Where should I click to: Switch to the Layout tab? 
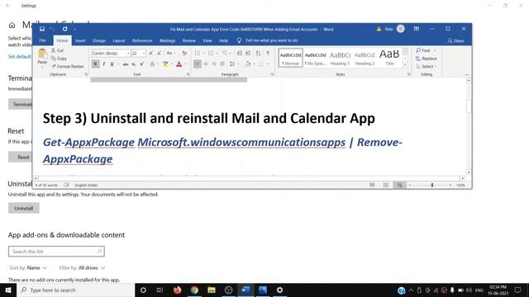point(119,40)
